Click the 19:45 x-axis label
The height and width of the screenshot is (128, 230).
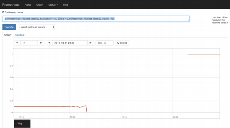(124, 117)
